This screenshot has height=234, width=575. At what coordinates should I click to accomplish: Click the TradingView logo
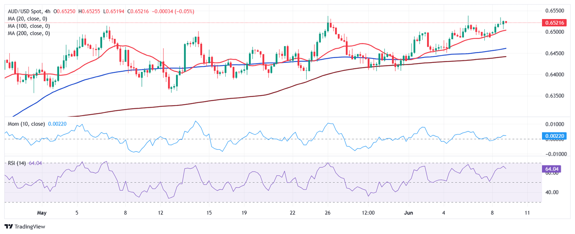point(24,227)
